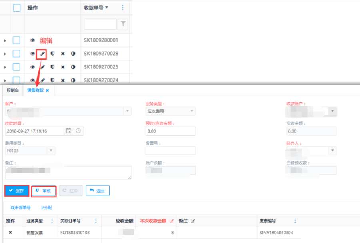This screenshot has width=360, height=243.
Task: View record SK1809280001 with eye icon
Action: tap(33, 40)
